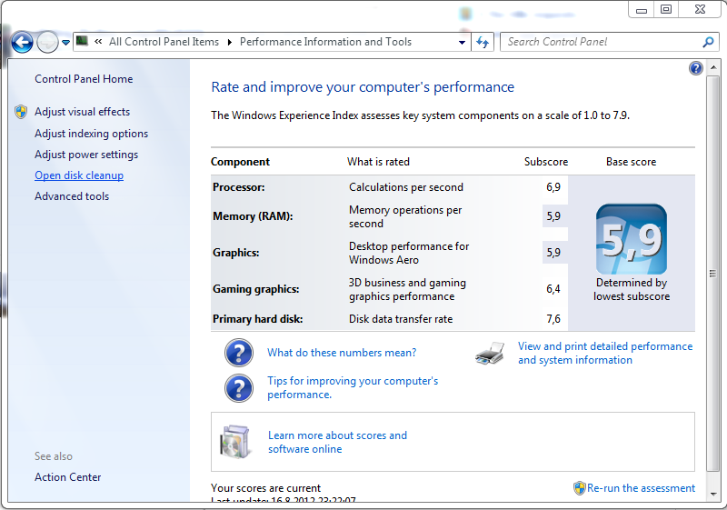Viewport: 727px width, 510px height.
Task: Click the Forward navigation arrow button
Action: coord(47,42)
